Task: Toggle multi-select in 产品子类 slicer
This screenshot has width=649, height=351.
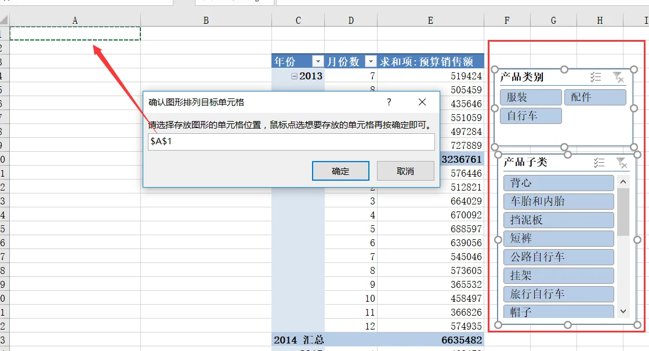Action: 599,163
